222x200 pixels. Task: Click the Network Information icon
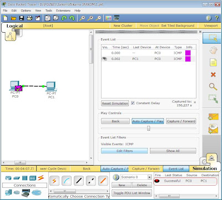(209, 18)
